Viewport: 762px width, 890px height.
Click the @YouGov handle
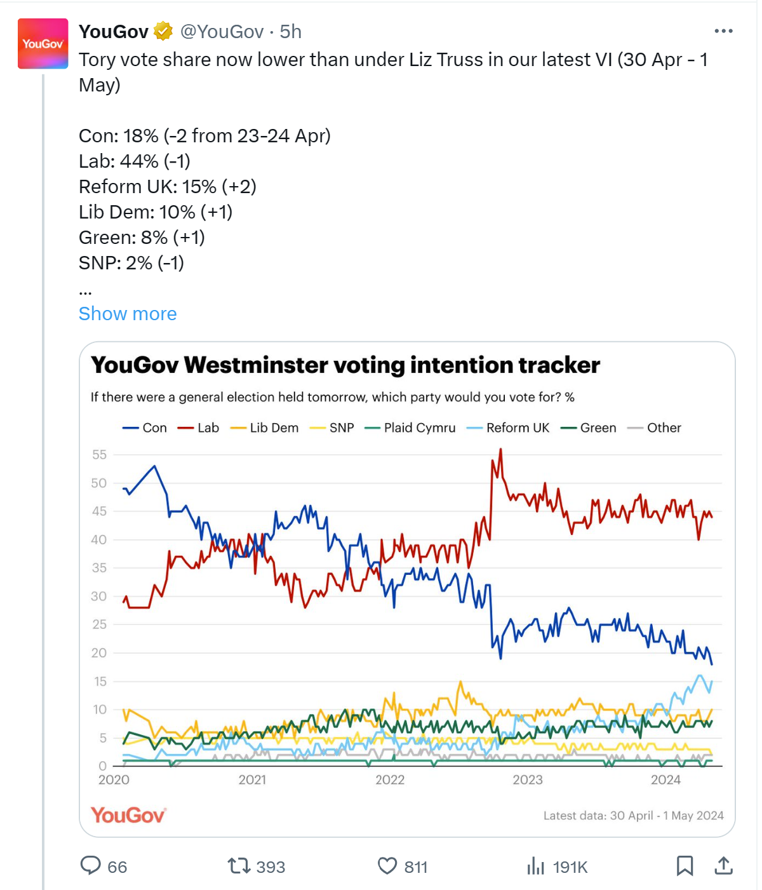coord(222,31)
